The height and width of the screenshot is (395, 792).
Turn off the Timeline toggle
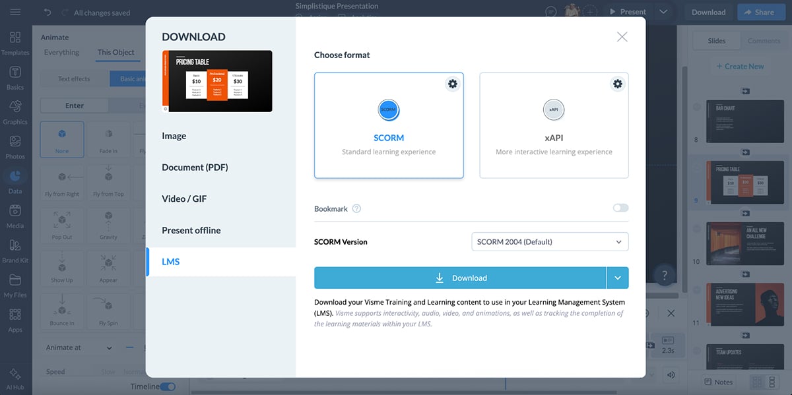point(168,388)
